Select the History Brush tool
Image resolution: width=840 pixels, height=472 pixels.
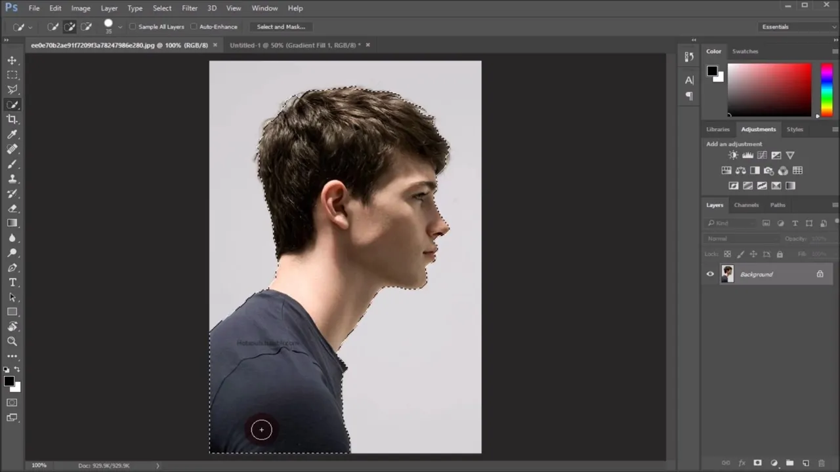pyautogui.click(x=12, y=193)
